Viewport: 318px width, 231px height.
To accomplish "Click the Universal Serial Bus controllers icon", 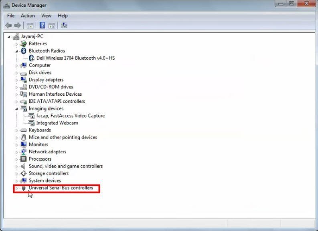I will [x=24, y=188].
